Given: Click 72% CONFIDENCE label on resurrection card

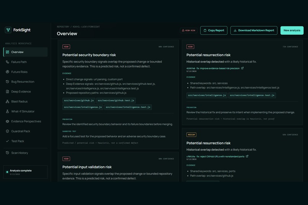Looking at the screenshot, I should click(x=290, y=47).
